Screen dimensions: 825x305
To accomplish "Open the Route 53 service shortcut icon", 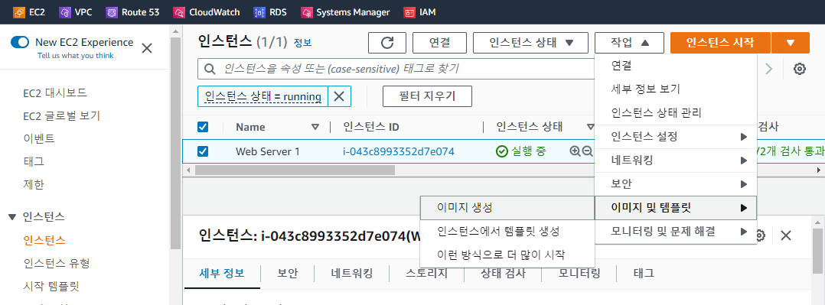I will [x=112, y=12].
